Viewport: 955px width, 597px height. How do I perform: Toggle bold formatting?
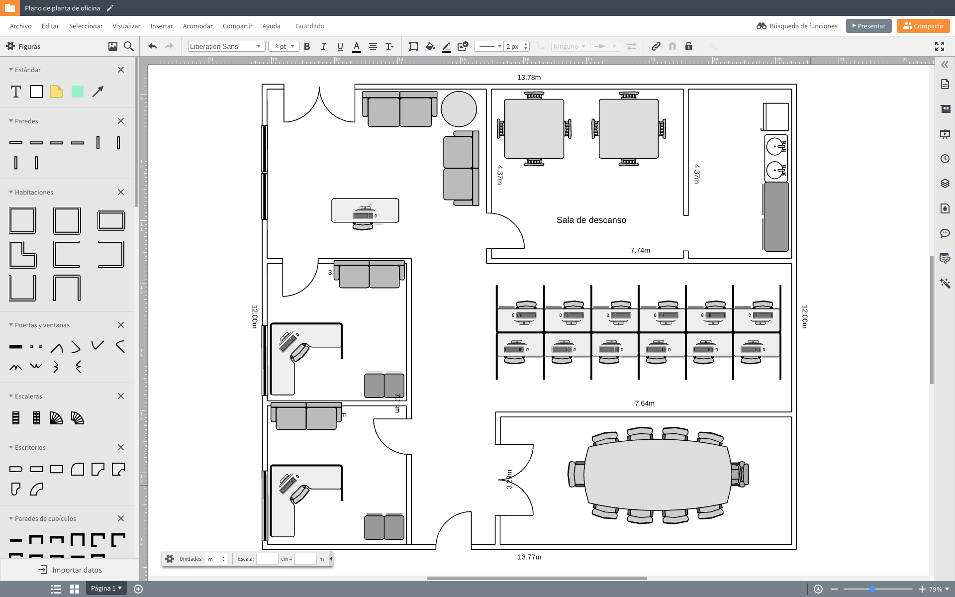pyautogui.click(x=307, y=46)
